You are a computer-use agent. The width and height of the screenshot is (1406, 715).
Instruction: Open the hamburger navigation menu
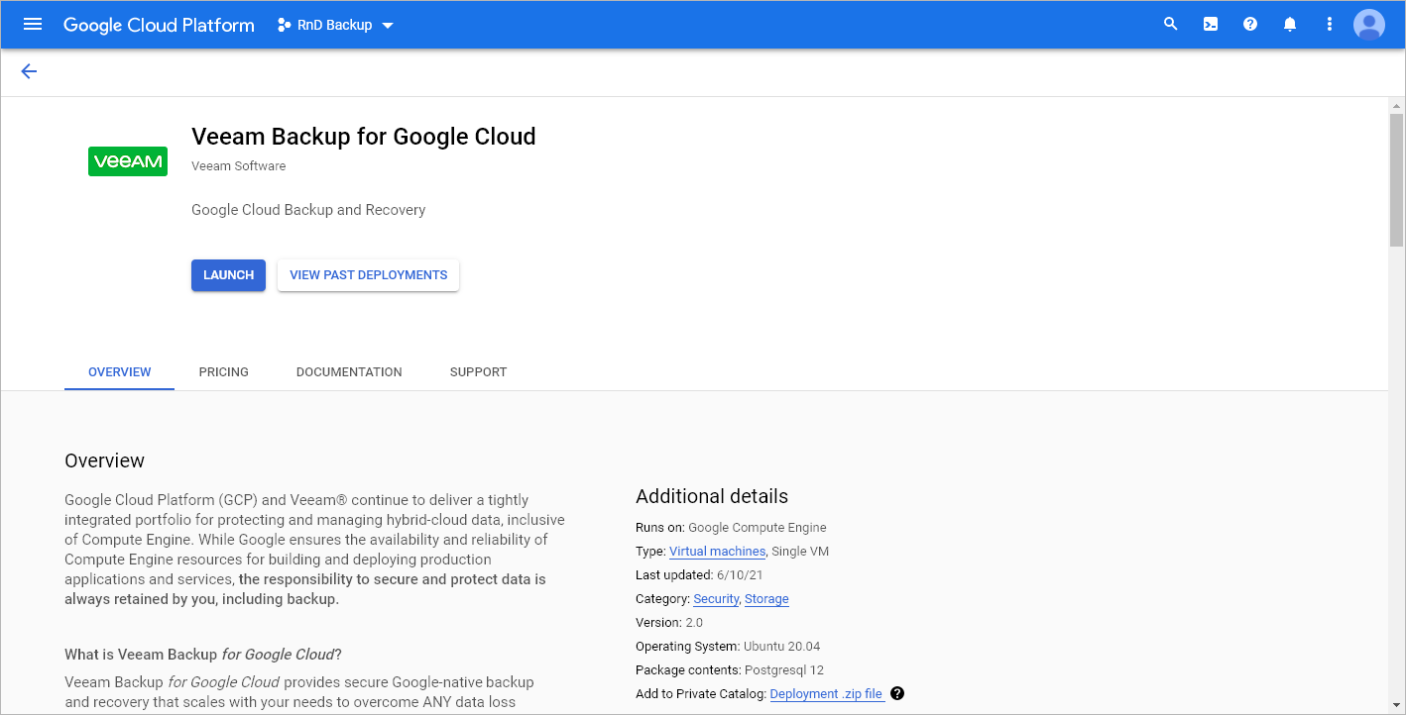coord(33,25)
